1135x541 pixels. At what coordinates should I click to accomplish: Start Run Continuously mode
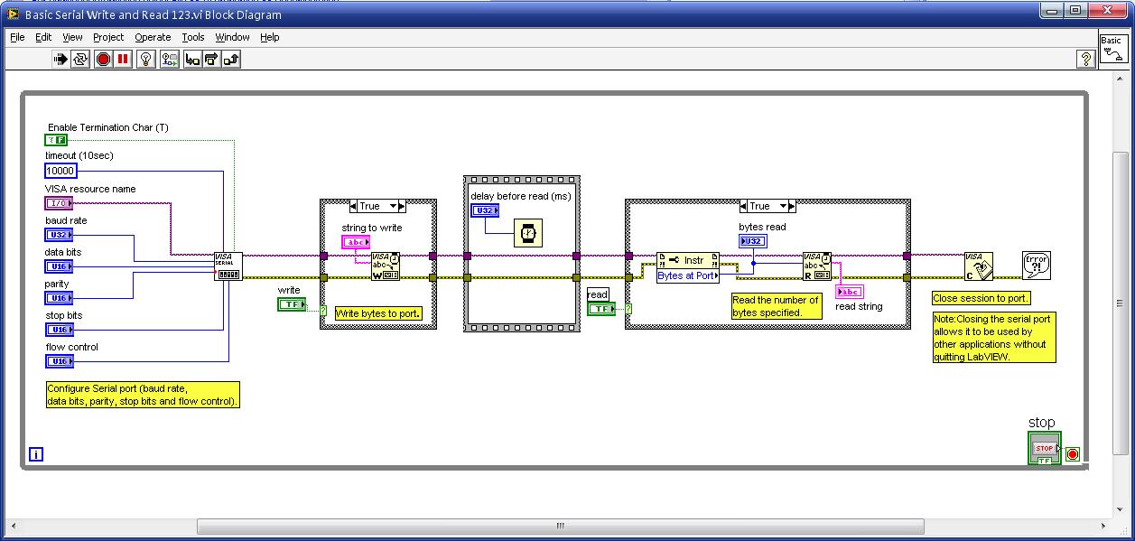(81, 60)
